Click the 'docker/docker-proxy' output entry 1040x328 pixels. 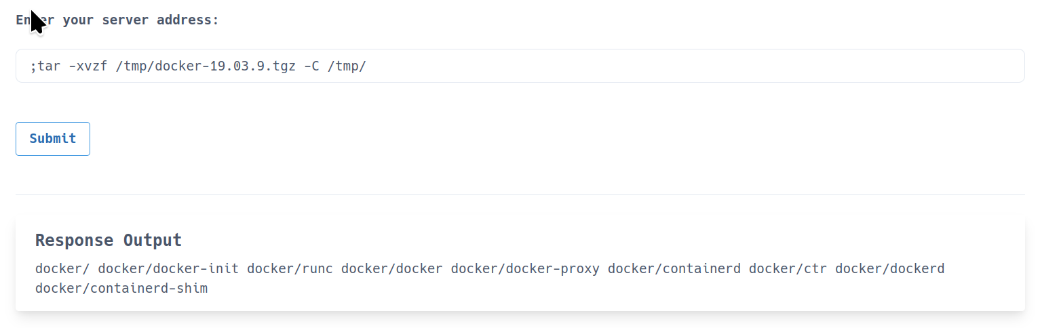pyautogui.click(x=525, y=268)
